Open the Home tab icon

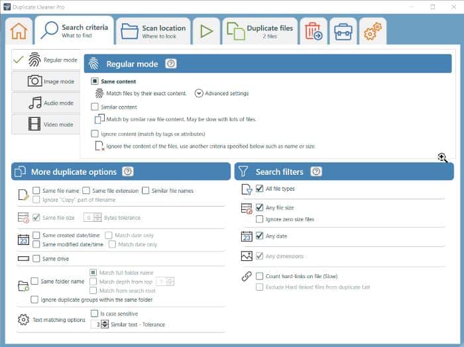[x=19, y=31]
